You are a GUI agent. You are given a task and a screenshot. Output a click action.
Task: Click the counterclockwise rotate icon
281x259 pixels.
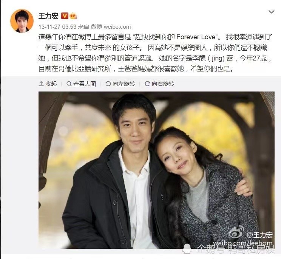[108, 84]
